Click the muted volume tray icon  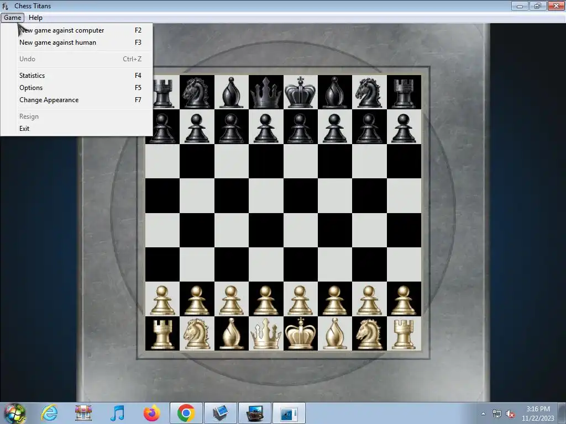pos(510,414)
